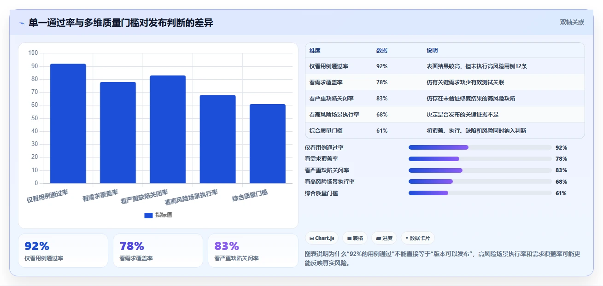Click the 维度 column header
Viewport: 603px width, 286px height.
[315, 51]
